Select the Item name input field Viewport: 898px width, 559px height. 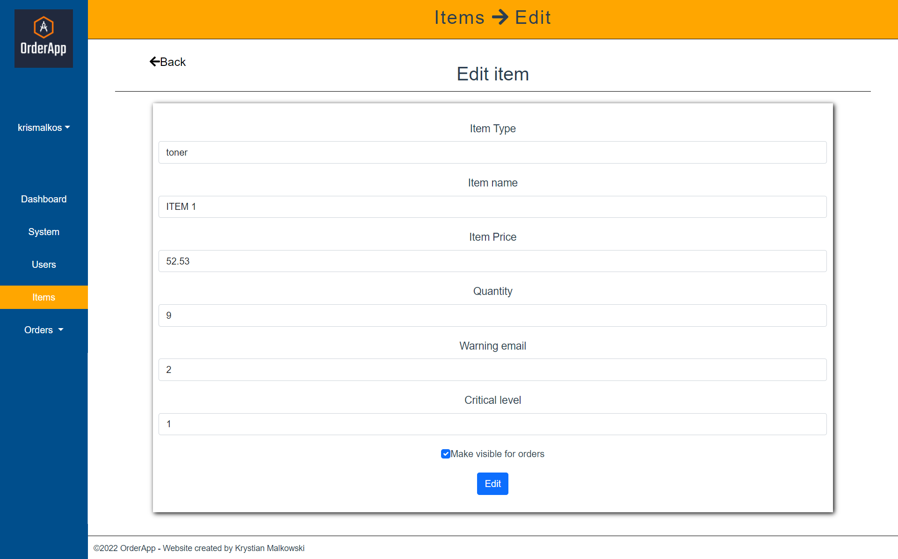493,206
